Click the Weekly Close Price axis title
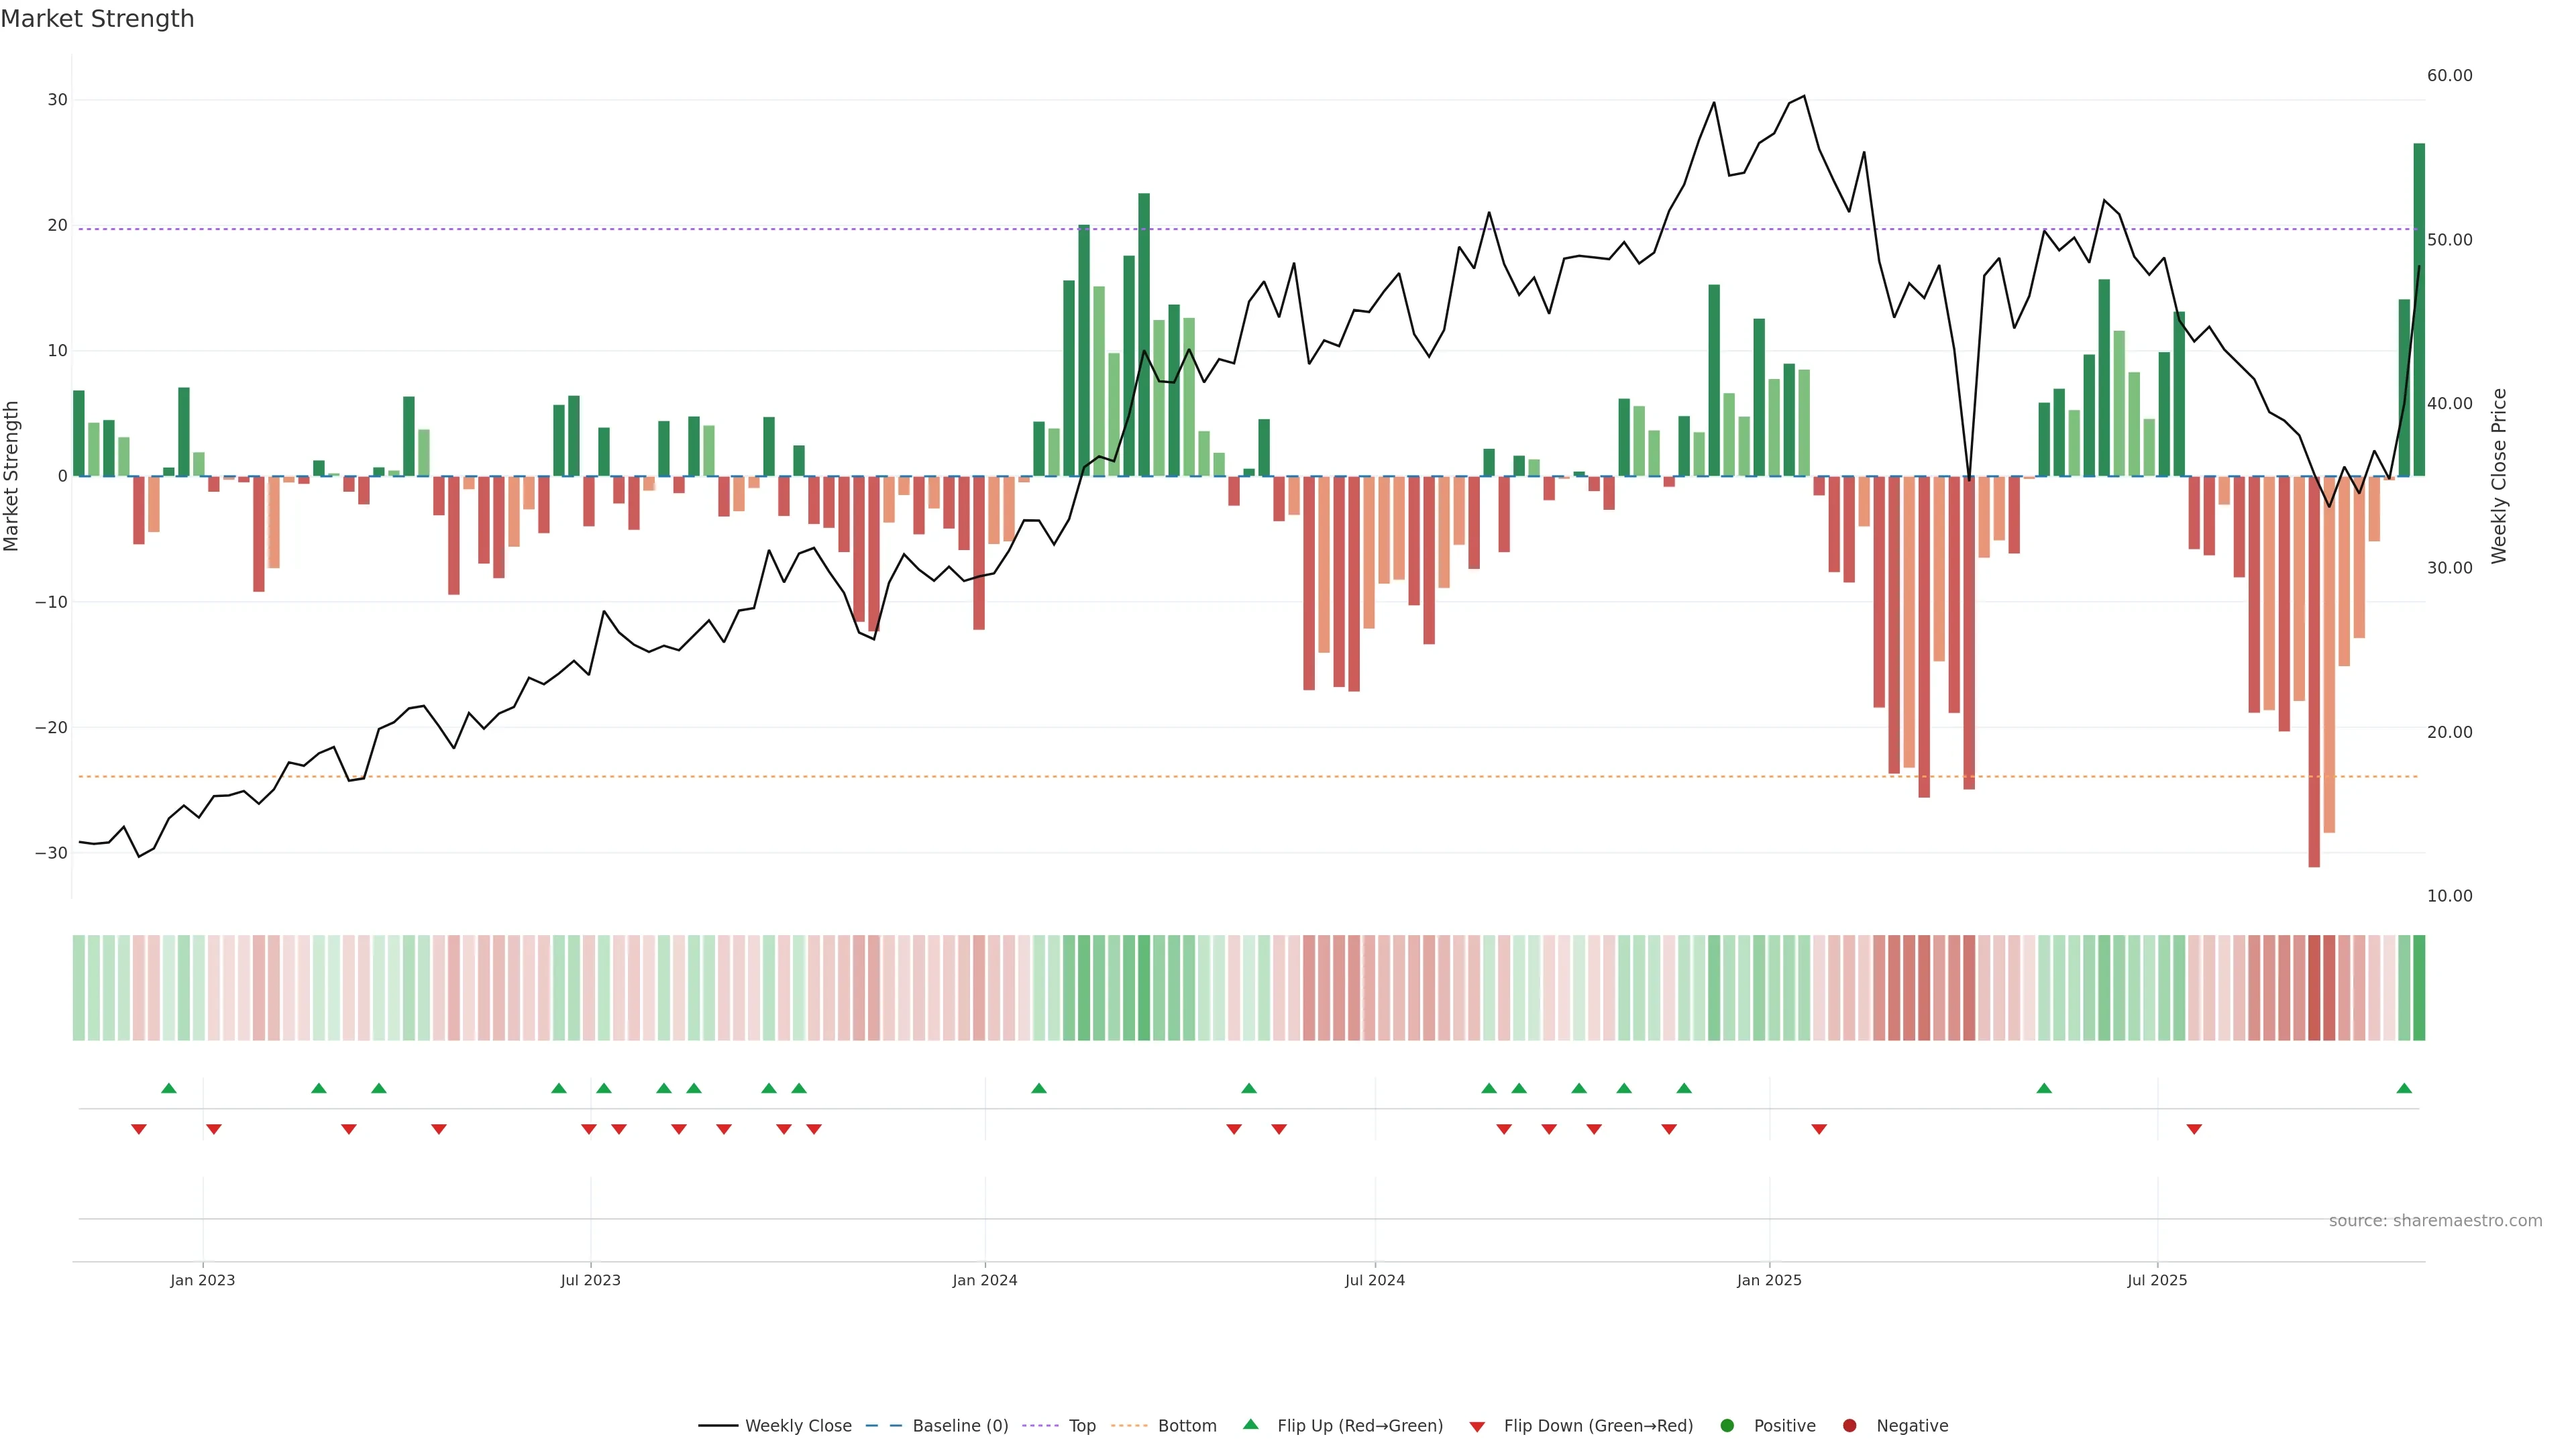The image size is (2576, 1449). coord(2499,476)
